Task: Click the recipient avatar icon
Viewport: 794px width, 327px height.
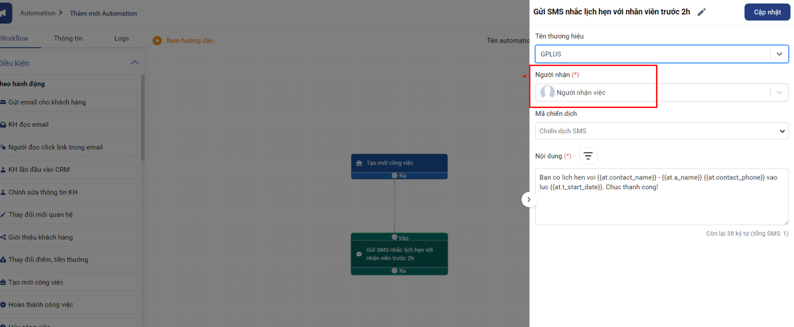Action: click(547, 92)
